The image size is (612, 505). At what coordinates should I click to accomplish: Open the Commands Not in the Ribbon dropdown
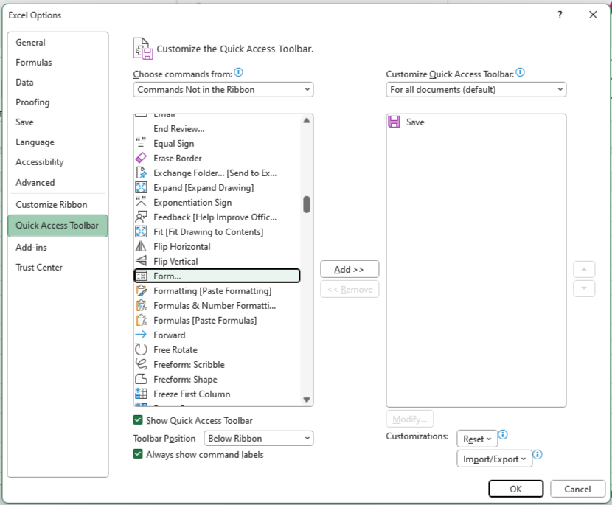223,89
